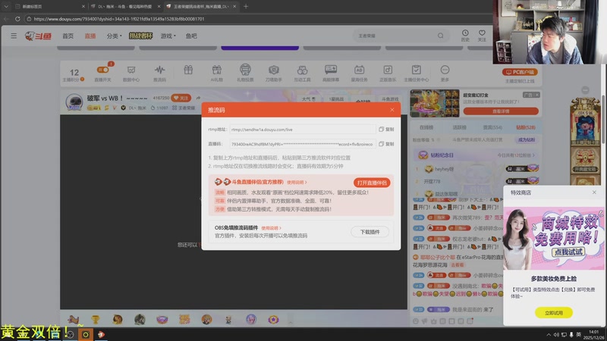Click the browser address bar URL
This screenshot has width=607, height=341.
pyautogui.click(x=119, y=18)
